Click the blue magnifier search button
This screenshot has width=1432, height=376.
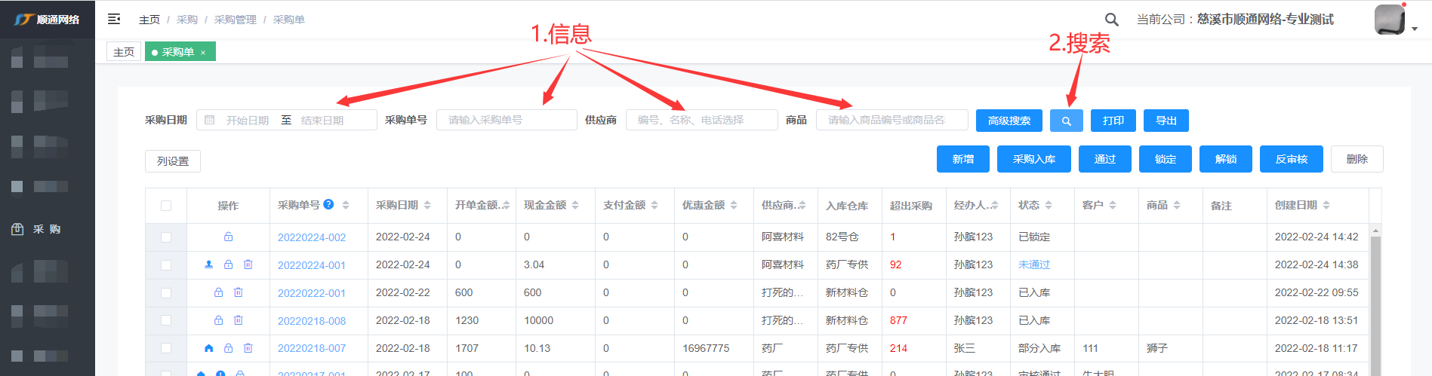click(x=1066, y=121)
